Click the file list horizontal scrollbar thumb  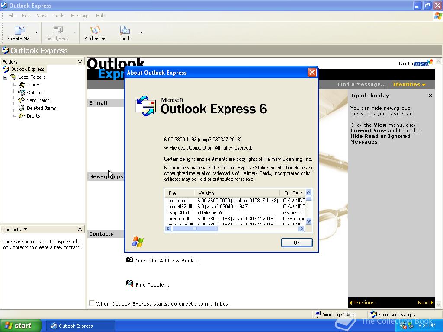195,228
